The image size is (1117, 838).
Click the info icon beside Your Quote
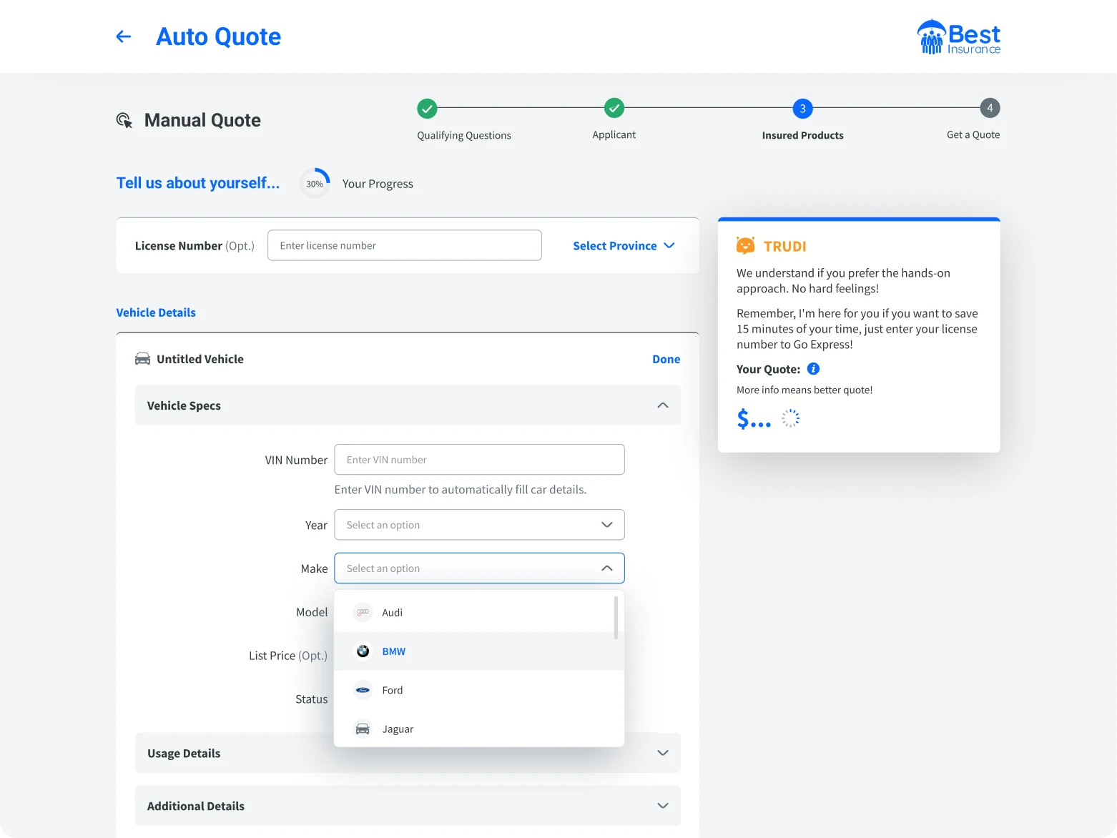[x=813, y=369]
